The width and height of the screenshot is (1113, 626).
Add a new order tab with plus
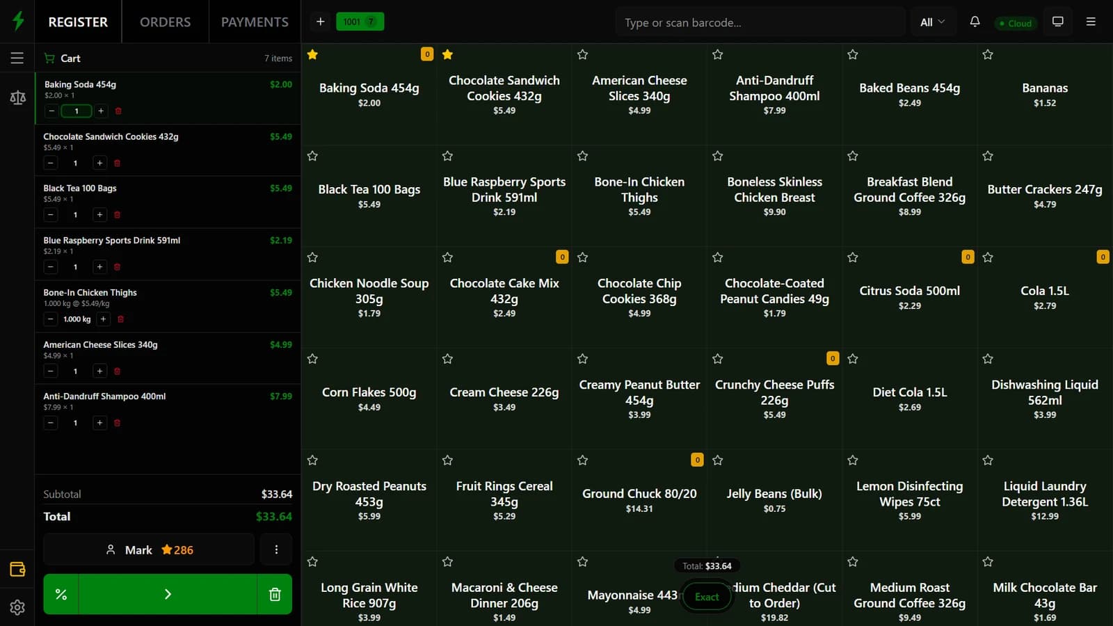[320, 22]
